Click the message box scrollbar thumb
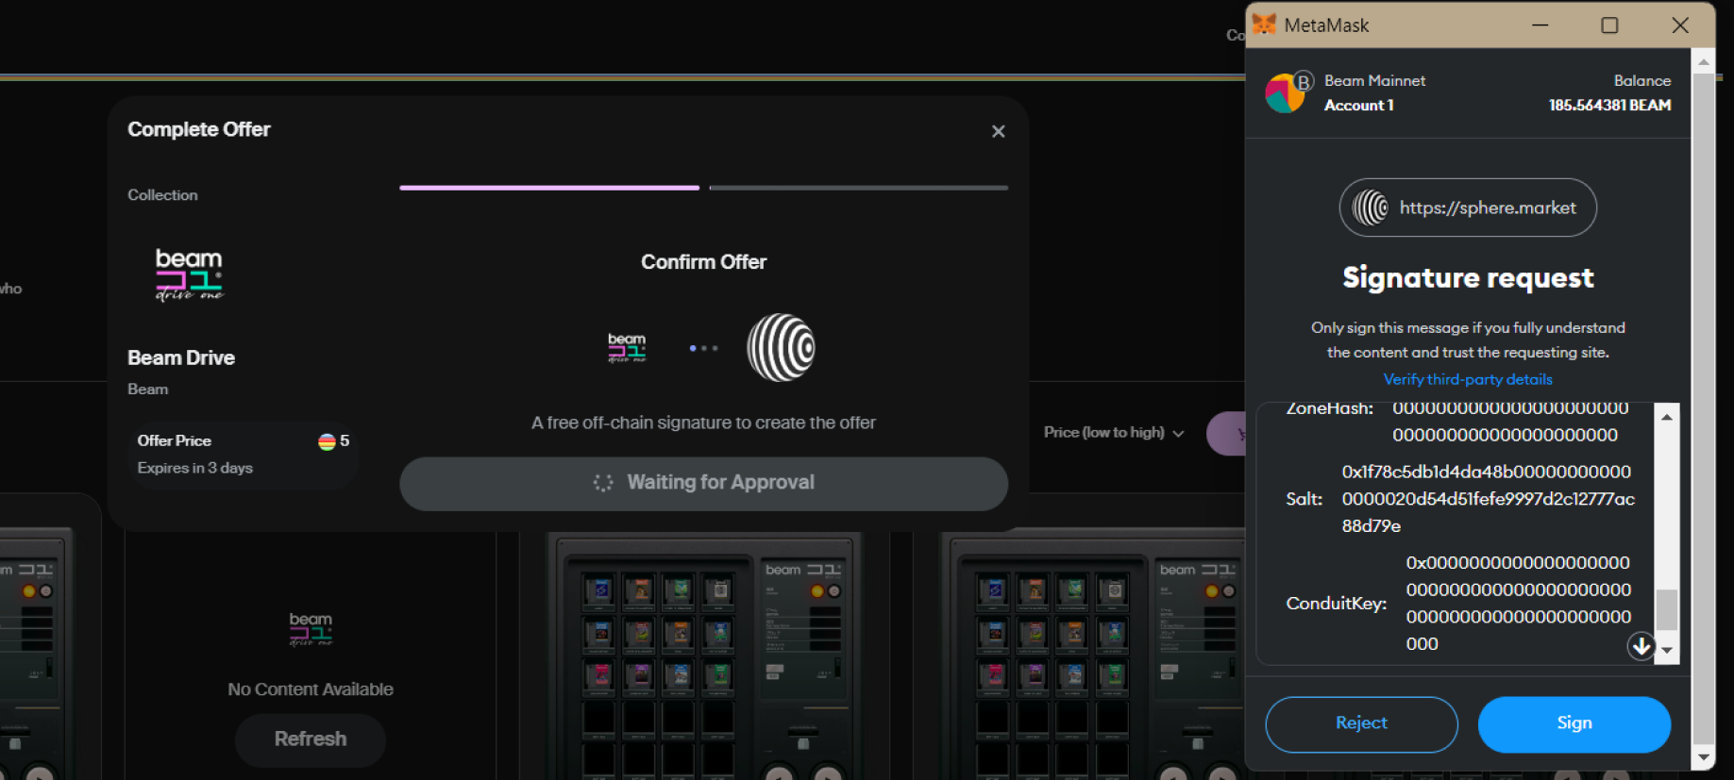This screenshot has width=1734, height=780. click(1667, 609)
